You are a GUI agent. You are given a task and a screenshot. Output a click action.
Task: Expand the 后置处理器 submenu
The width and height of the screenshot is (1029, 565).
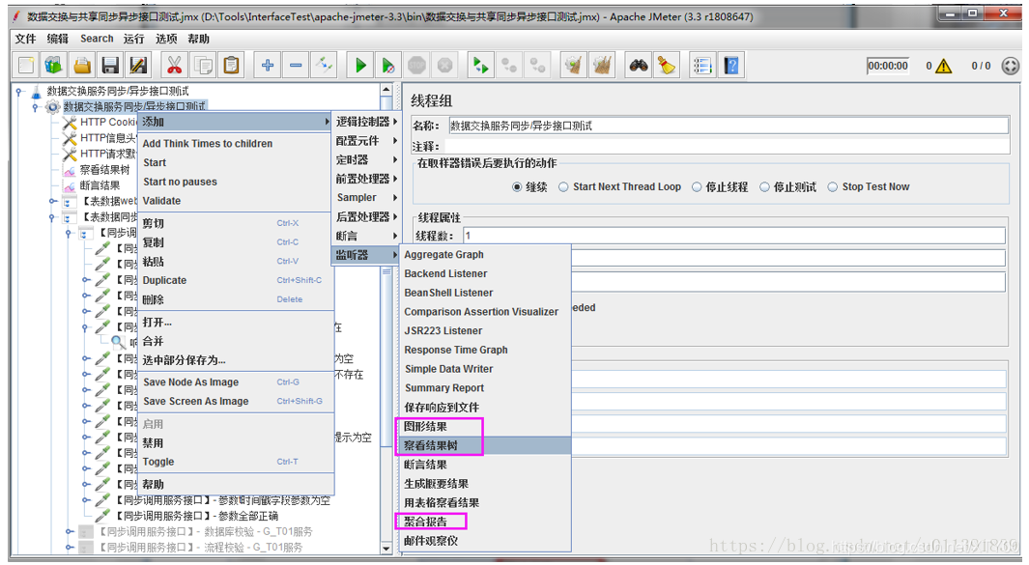pyautogui.click(x=366, y=216)
